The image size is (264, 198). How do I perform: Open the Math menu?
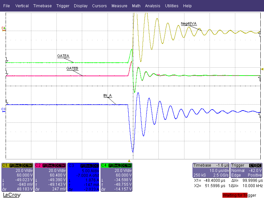pos(136,6)
